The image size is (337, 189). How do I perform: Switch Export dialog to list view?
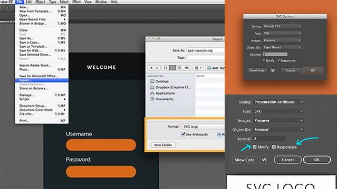click(x=172, y=68)
